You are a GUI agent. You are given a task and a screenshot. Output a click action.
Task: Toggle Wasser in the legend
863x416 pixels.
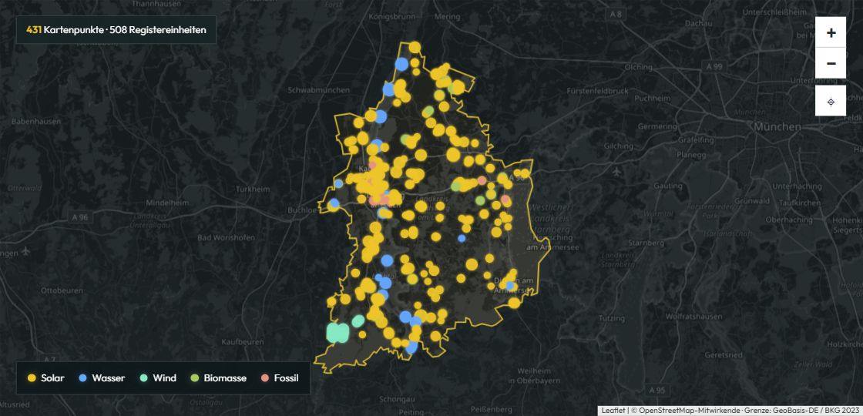click(x=102, y=378)
